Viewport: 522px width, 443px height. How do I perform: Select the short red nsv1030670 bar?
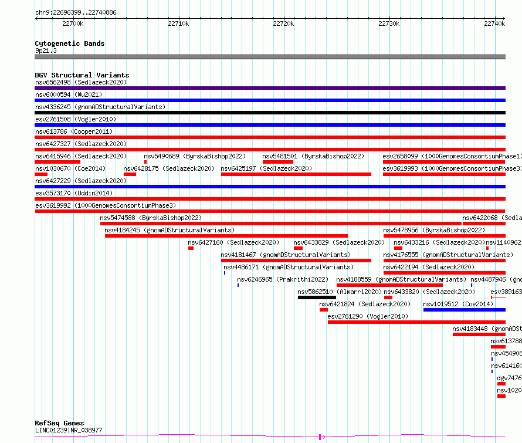41,174
